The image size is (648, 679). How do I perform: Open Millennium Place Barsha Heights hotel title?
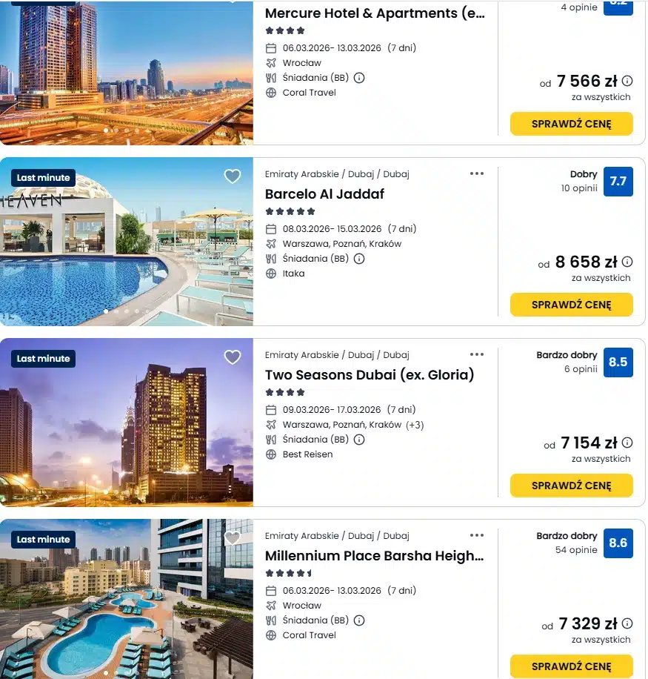[x=375, y=556]
